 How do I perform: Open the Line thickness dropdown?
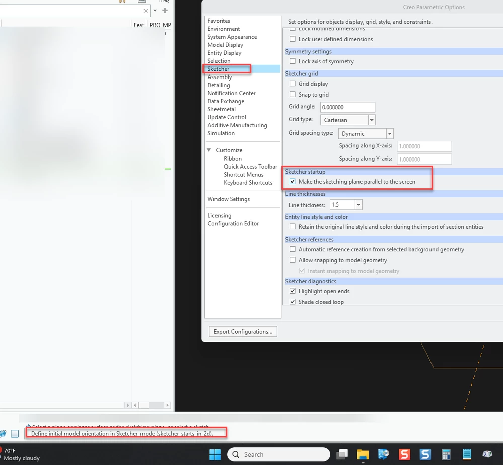tap(358, 205)
